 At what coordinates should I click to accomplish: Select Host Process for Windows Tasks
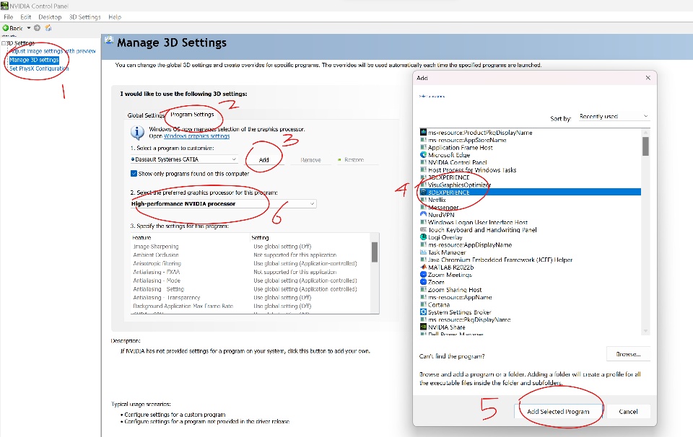pos(472,170)
